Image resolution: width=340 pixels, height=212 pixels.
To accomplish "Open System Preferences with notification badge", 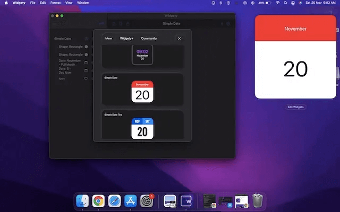I will (x=147, y=200).
